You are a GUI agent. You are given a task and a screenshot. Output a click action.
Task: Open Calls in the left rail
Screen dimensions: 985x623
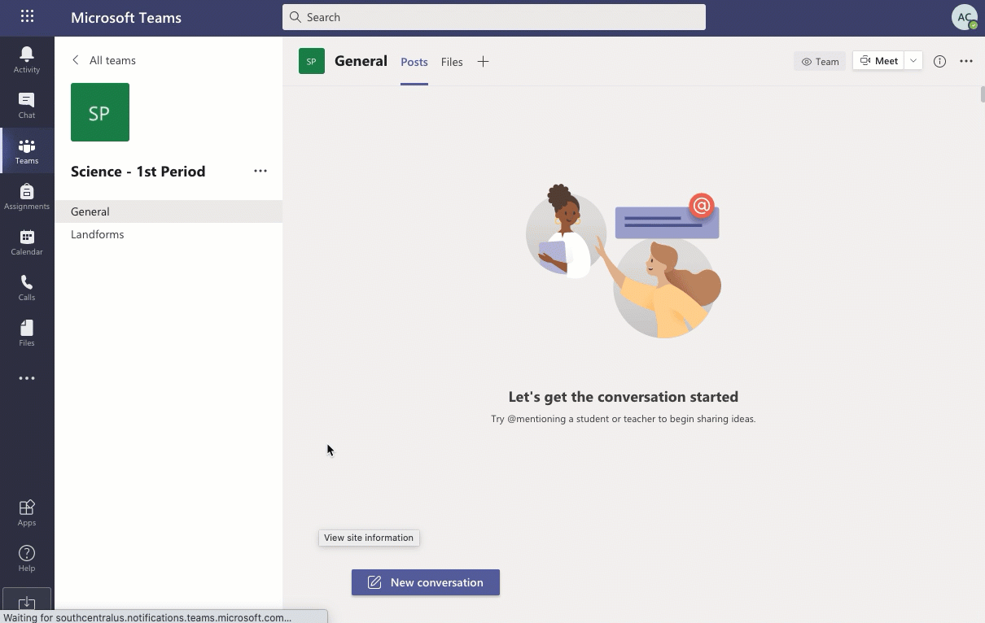click(x=27, y=287)
